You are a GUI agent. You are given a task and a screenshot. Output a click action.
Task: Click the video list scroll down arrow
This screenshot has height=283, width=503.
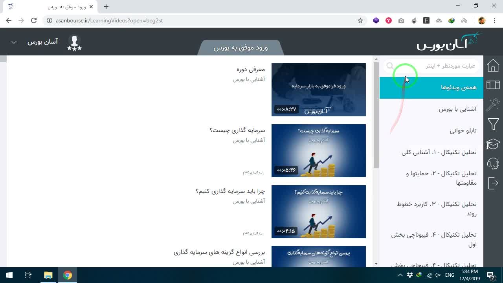pyautogui.click(x=376, y=264)
